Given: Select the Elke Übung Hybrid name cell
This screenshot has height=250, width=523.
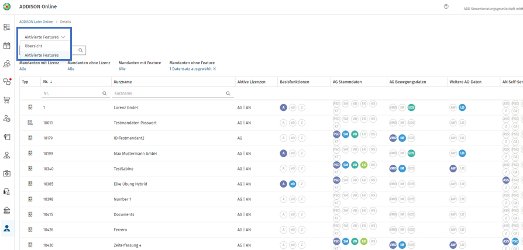Looking at the screenshot, I should pos(130,184).
